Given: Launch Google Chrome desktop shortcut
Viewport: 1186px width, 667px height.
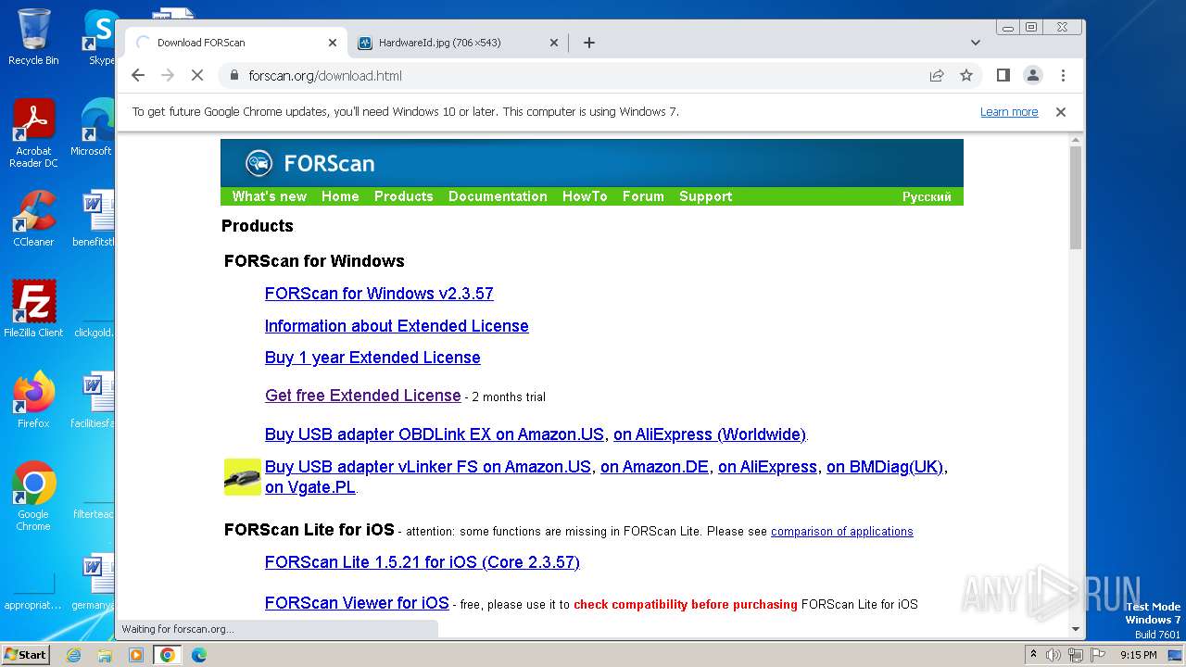Looking at the screenshot, I should coord(33,496).
